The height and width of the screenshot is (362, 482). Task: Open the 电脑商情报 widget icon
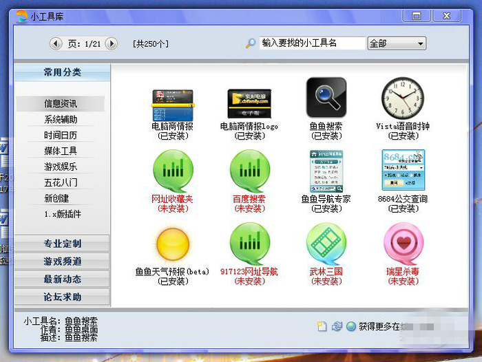(x=173, y=105)
